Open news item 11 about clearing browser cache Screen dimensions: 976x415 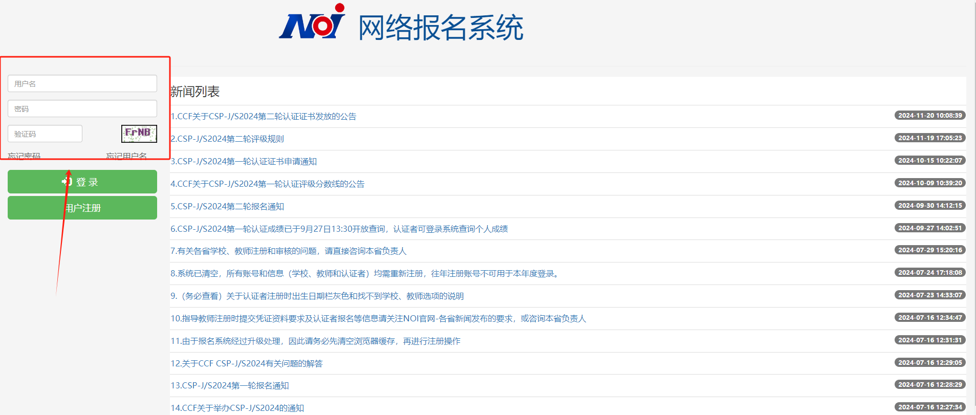coord(315,341)
